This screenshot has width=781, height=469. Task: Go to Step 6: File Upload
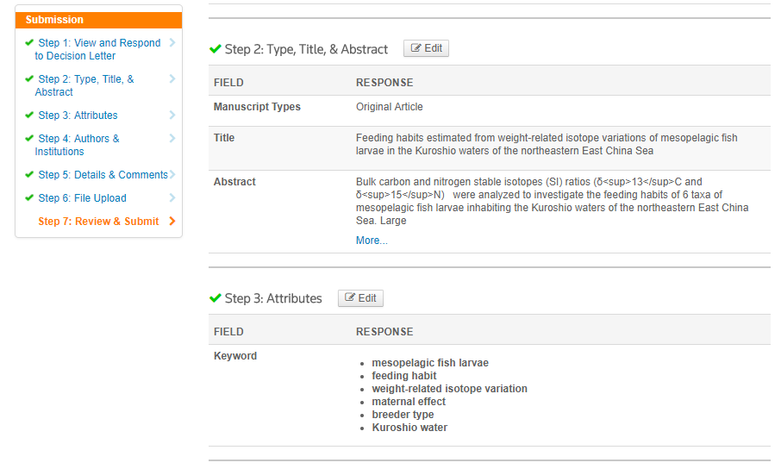point(82,198)
